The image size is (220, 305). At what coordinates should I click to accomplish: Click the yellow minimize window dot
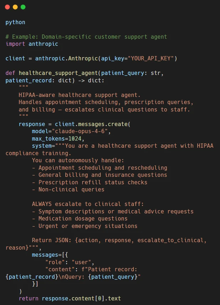click(15, 7)
